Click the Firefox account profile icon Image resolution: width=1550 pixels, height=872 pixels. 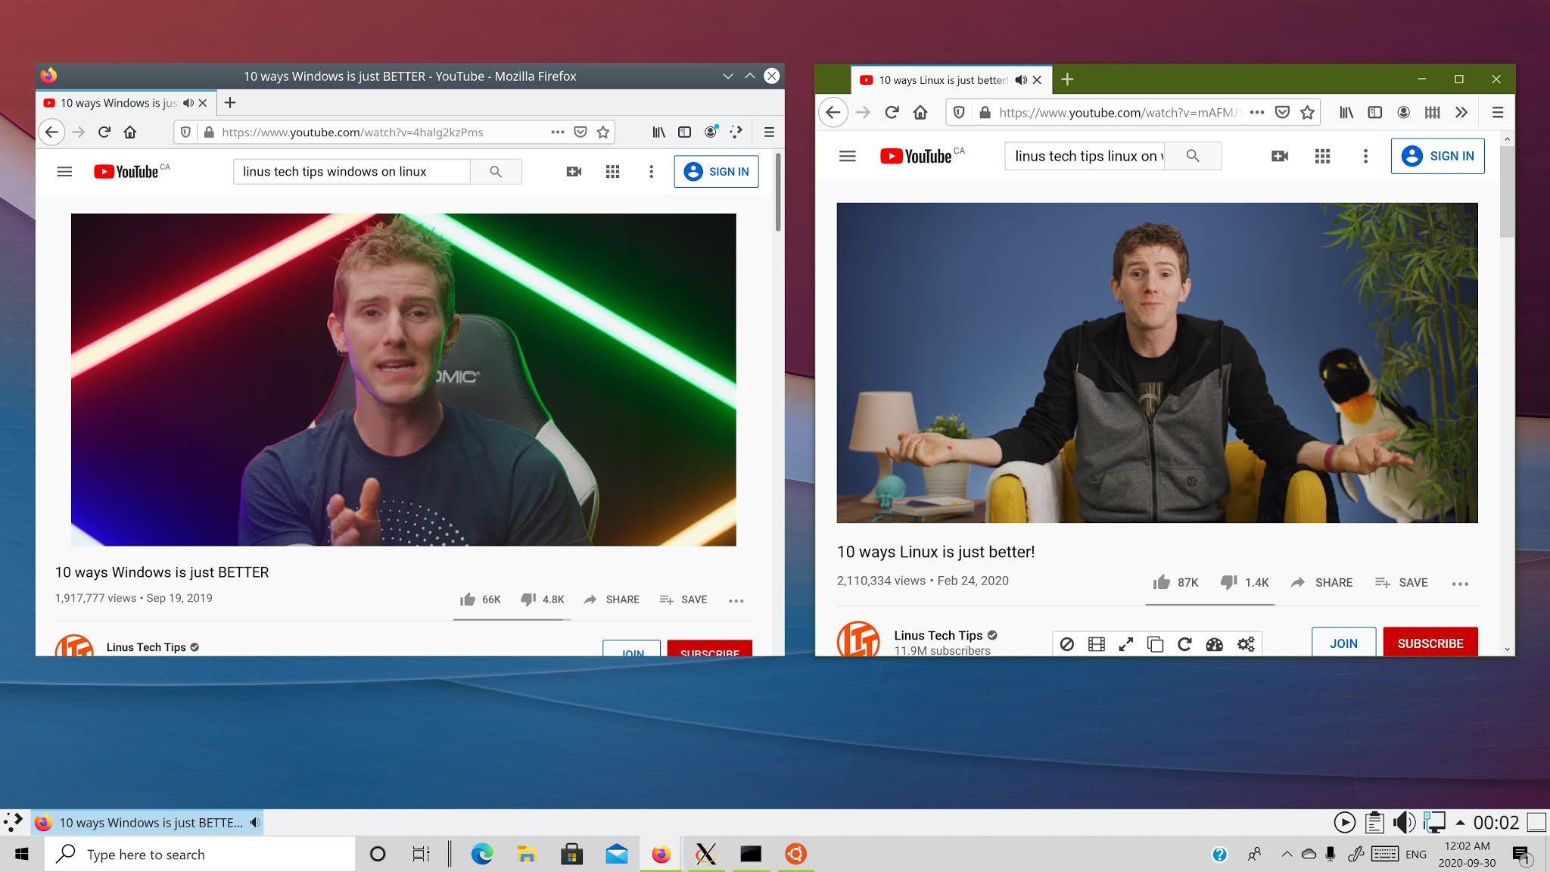pyautogui.click(x=1404, y=112)
